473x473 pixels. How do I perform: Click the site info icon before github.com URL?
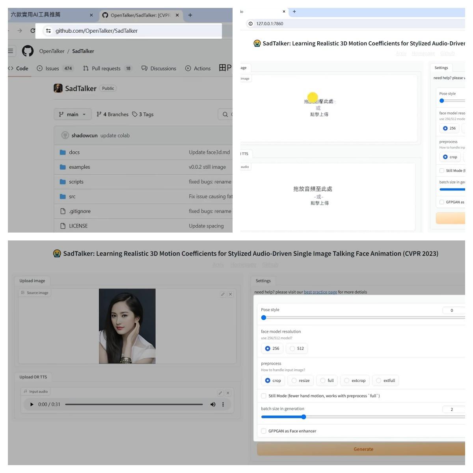coord(48,30)
